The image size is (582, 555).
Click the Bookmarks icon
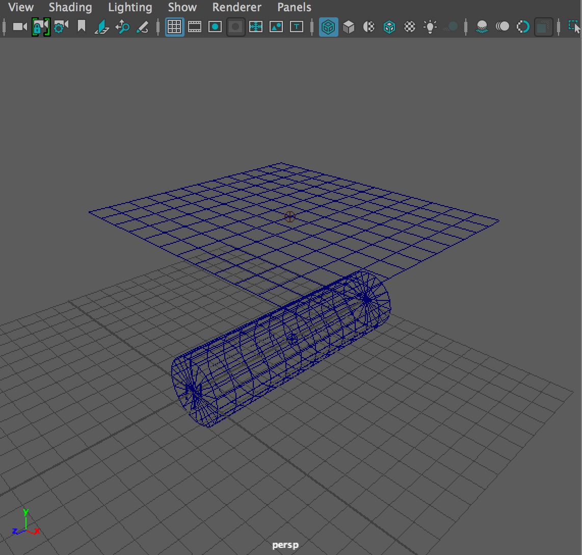(x=82, y=27)
